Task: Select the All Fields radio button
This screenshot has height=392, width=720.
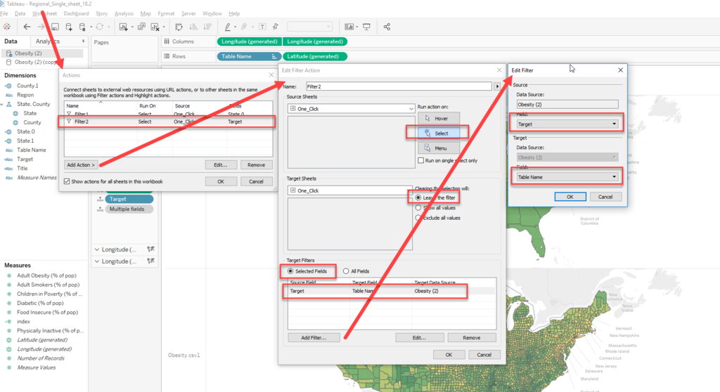Action: coord(346,271)
